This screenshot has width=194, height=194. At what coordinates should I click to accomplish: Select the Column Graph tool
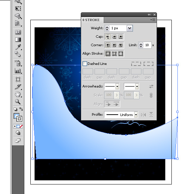[18, 71]
